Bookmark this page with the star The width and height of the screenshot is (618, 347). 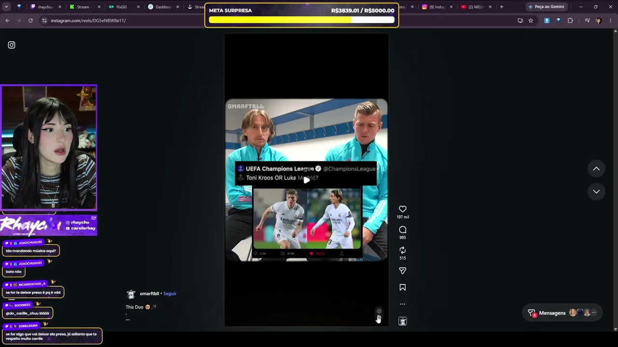[x=531, y=21]
